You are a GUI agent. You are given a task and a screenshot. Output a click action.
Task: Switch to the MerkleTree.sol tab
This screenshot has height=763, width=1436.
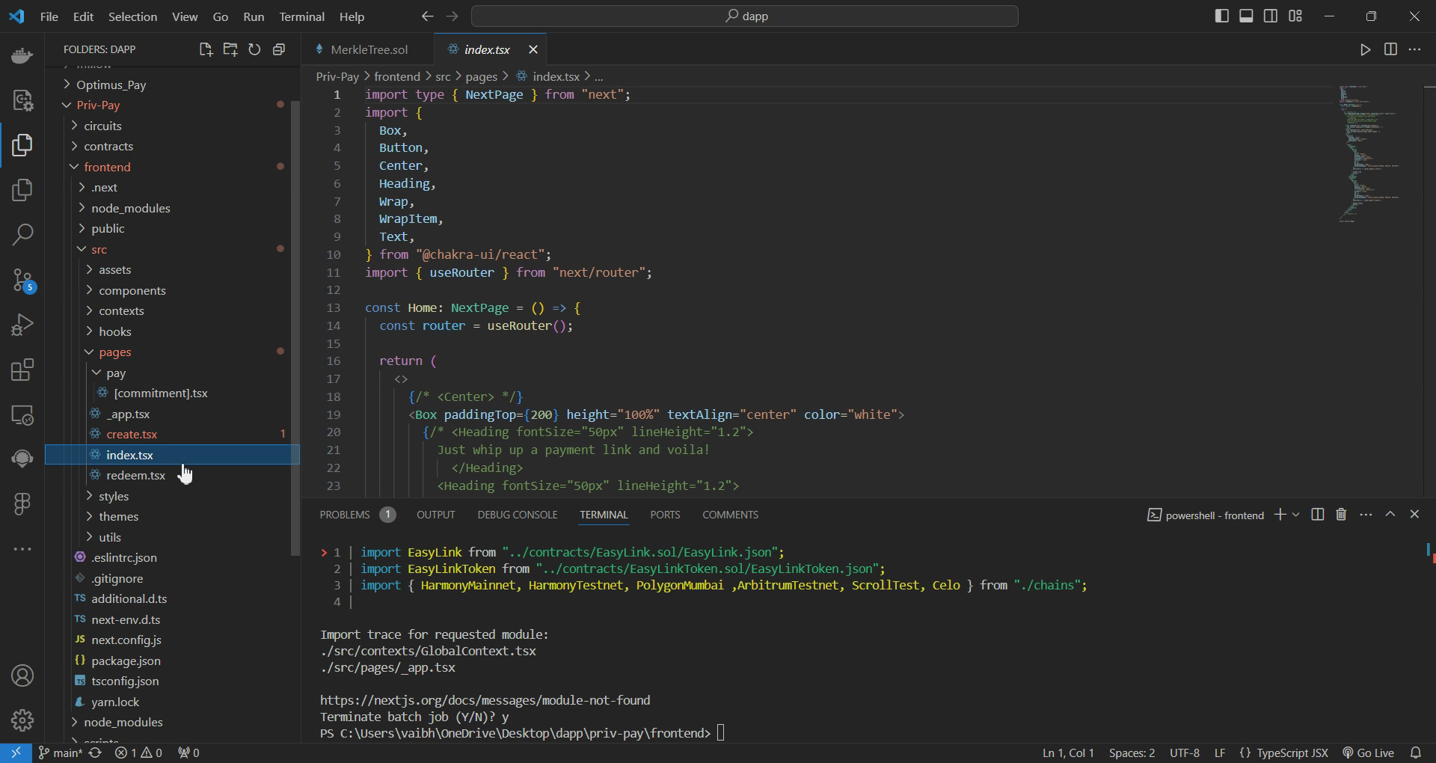click(369, 49)
